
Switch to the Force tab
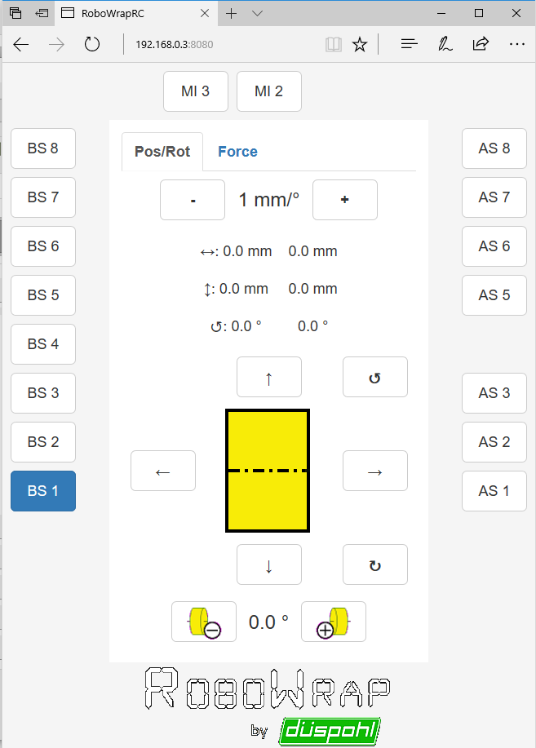pyautogui.click(x=237, y=152)
